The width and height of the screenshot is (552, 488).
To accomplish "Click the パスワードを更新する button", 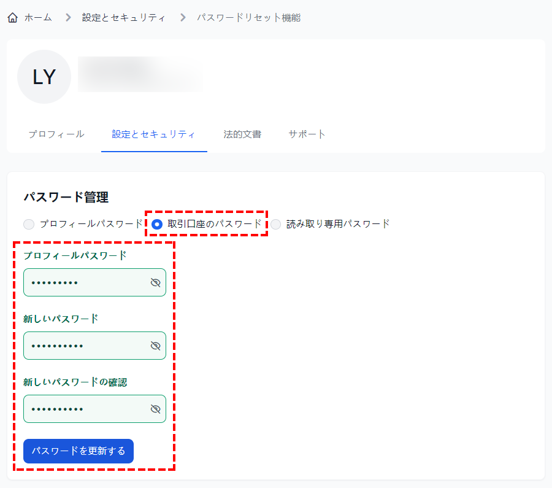I will 79,451.
